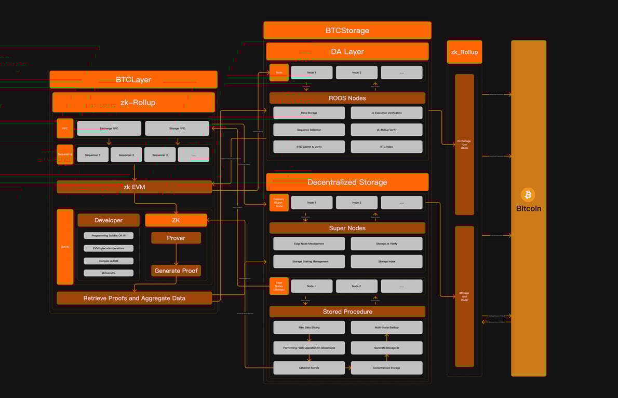Click the Gateway (Super Node) icon
This screenshot has height=398, width=618.
click(x=279, y=202)
